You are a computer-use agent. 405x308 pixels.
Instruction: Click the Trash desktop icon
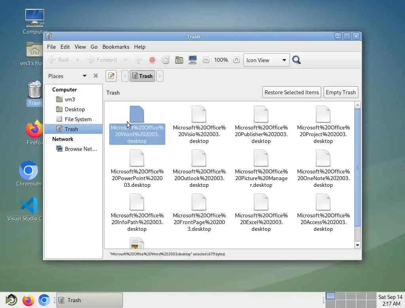tap(34, 93)
